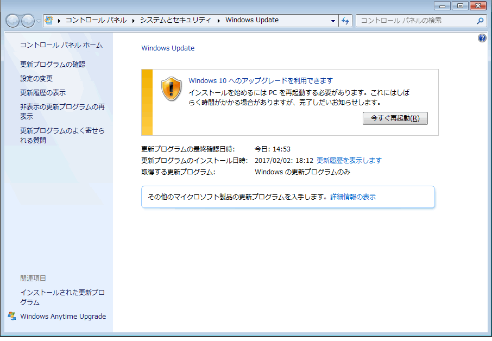Open the recent pages dropdown arrow
This screenshot has width=492, height=341.
tap(39, 21)
